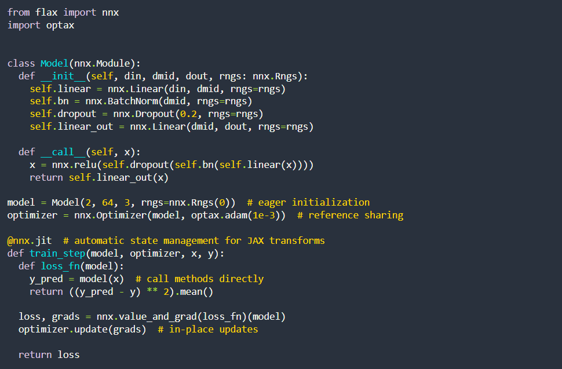Click the train_step function name
Viewport: 562px width, 369px height.
click(x=57, y=253)
